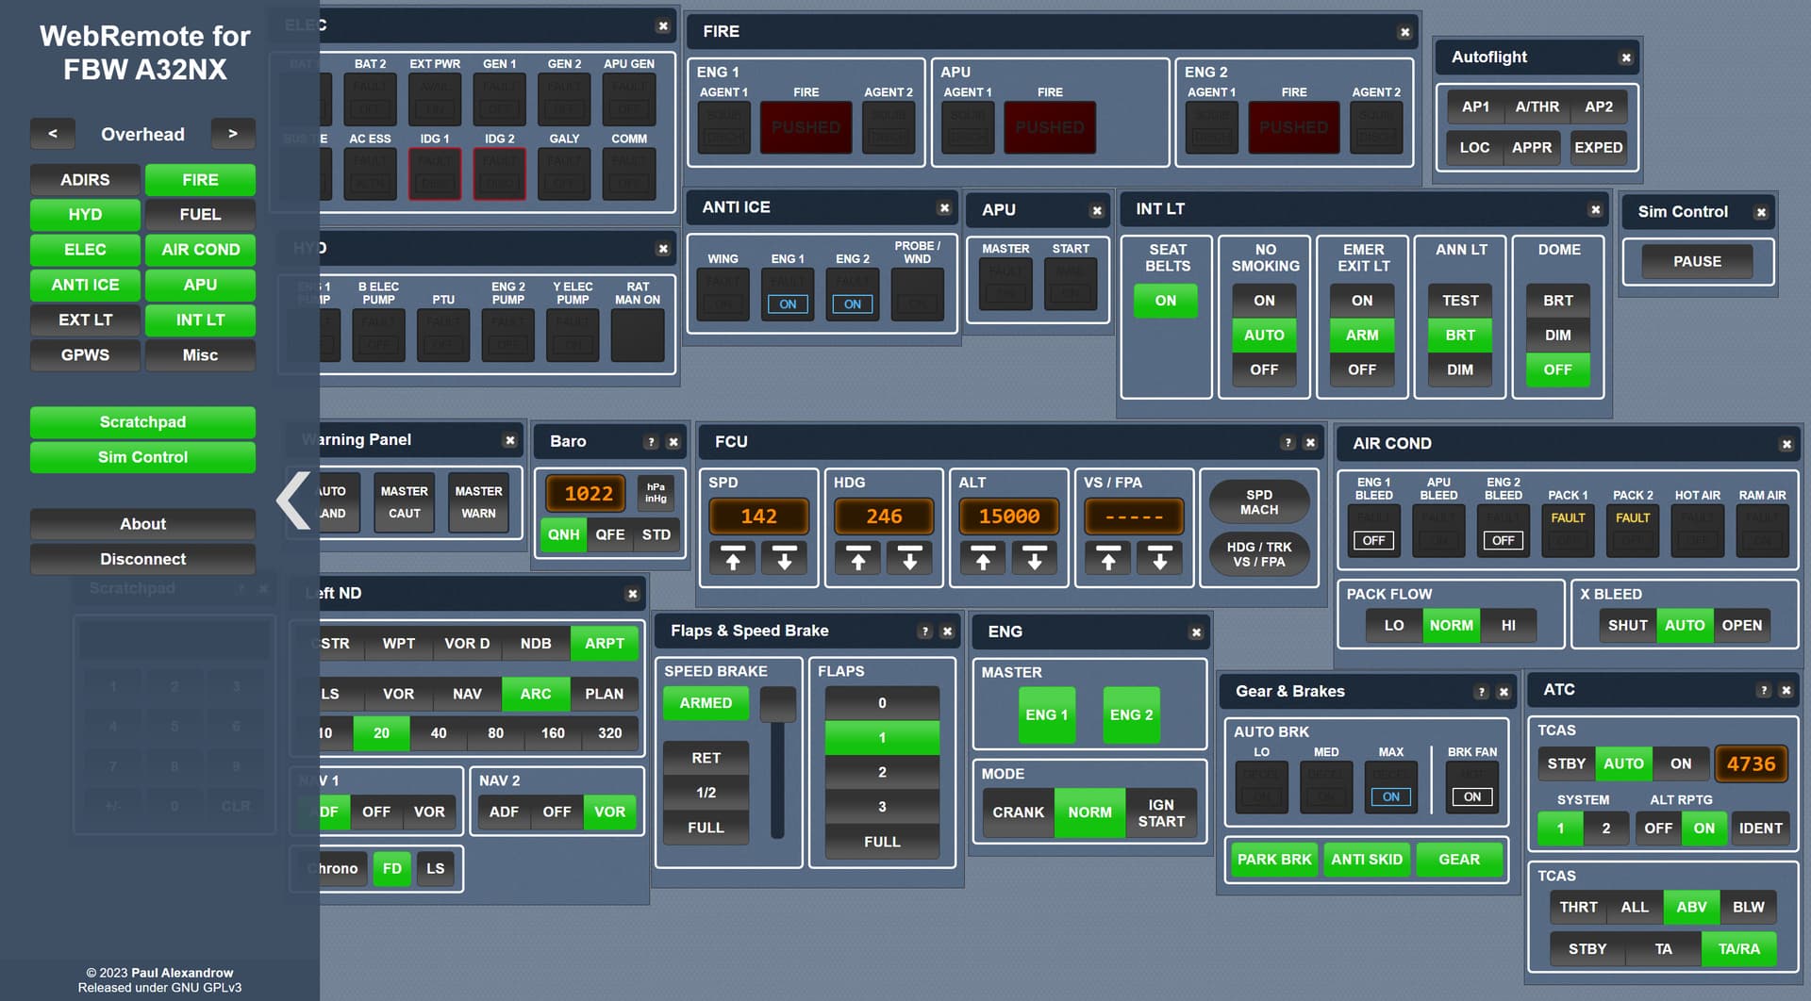This screenshot has height=1001, width=1811.
Task: Close the AIR COND panel
Action: 1786,444
